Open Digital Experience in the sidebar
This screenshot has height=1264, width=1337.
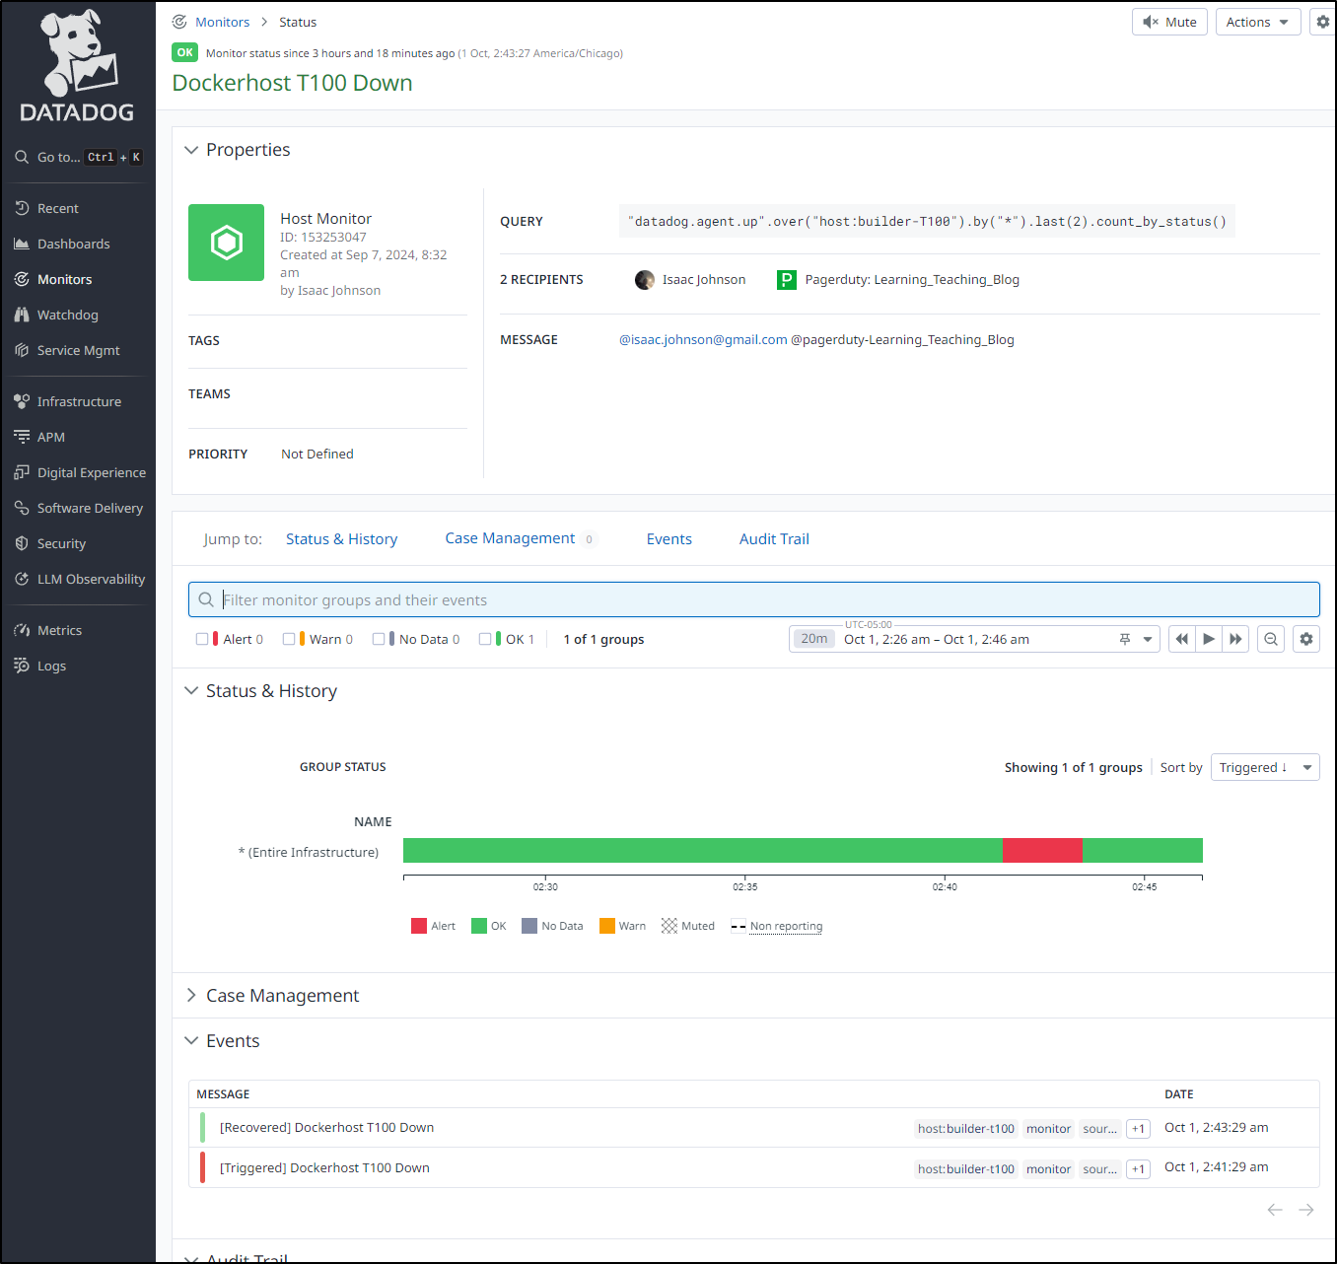coord(91,472)
